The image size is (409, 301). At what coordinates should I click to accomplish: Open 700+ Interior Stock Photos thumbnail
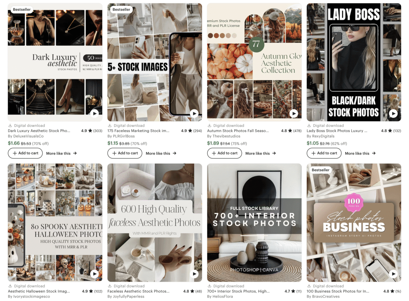click(254, 222)
